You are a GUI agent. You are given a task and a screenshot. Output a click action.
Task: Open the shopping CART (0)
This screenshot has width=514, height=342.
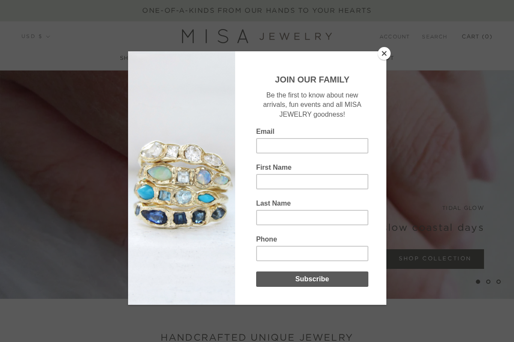(x=477, y=36)
